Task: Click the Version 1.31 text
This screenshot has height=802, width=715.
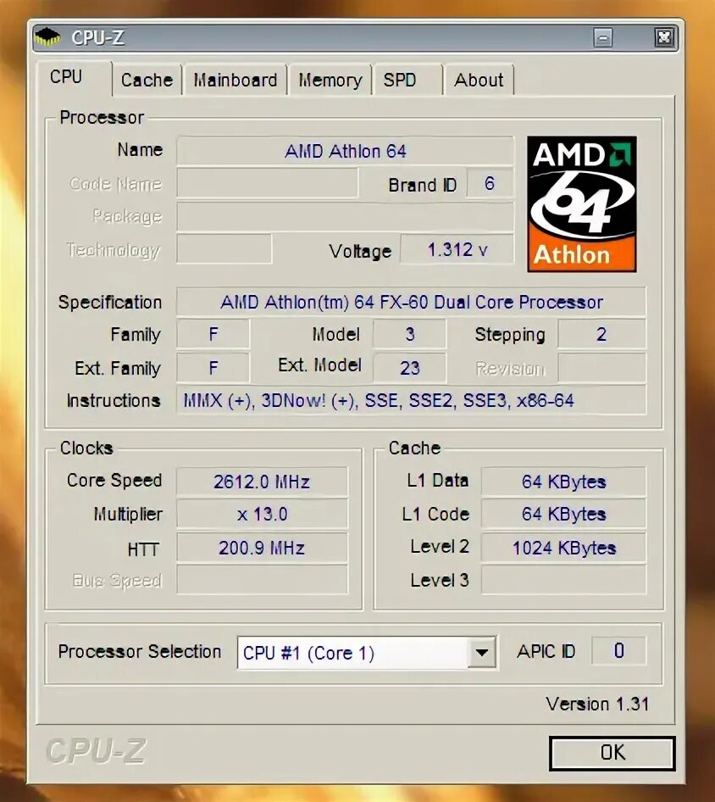Action: click(x=597, y=704)
